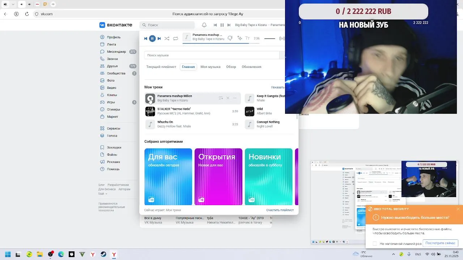The height and width of the screenshot is (260, 463).
Task: Switch to Текущий плейлист tab
Action: [161, 67]
